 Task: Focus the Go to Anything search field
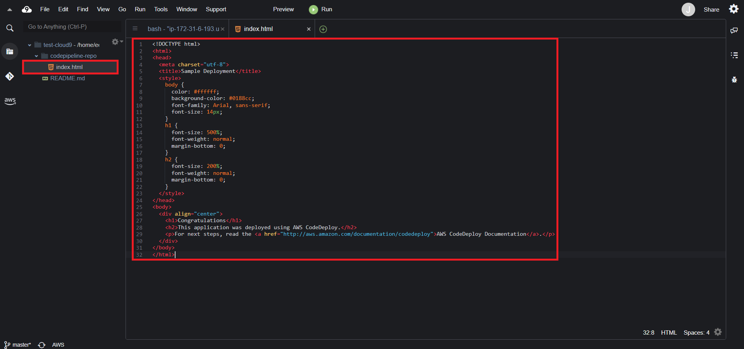(x=72, y=27)
